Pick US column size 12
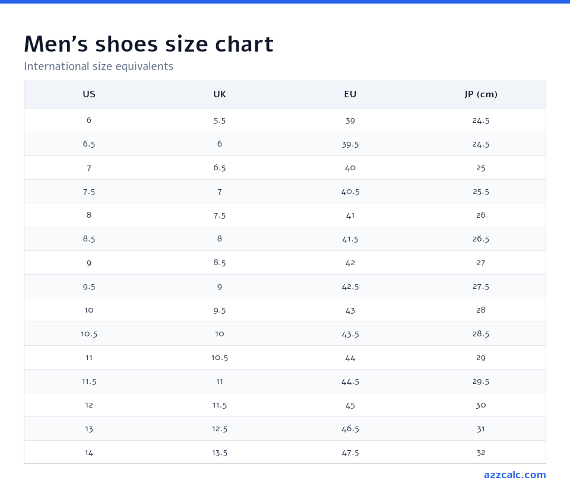 click(x=89, y=405)
